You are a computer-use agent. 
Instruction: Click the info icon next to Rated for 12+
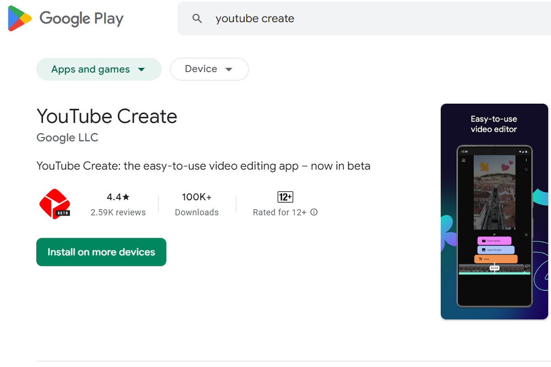click(314, 212)
